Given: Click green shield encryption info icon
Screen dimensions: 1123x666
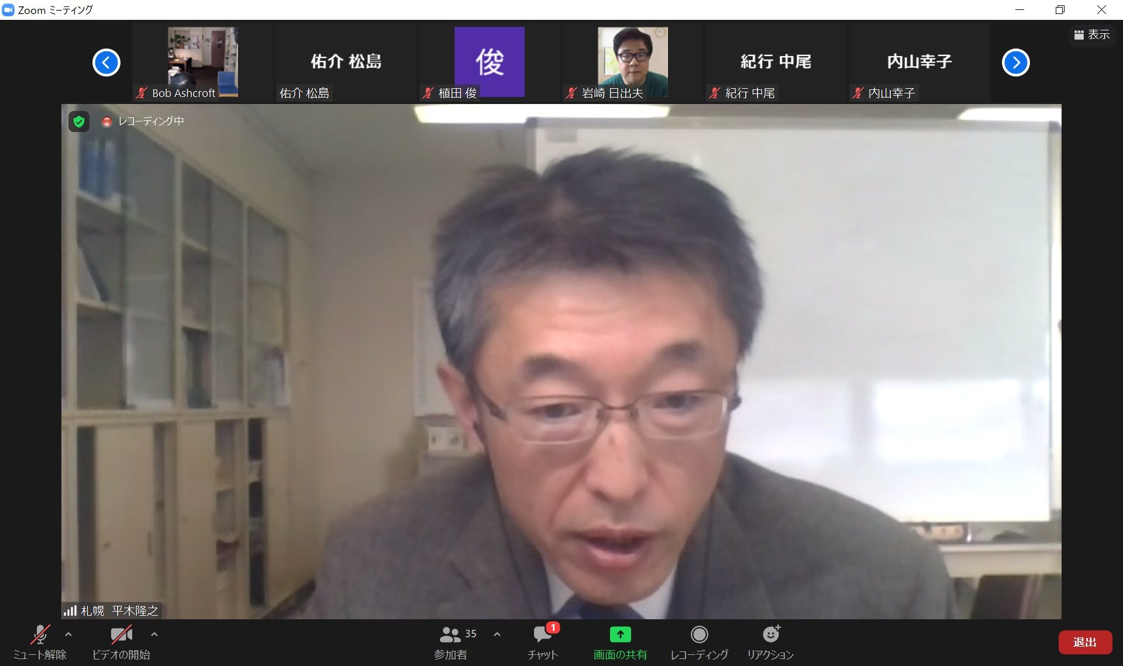Looking at the screenshot, I should pyautogui.click(x=79, y=122).
